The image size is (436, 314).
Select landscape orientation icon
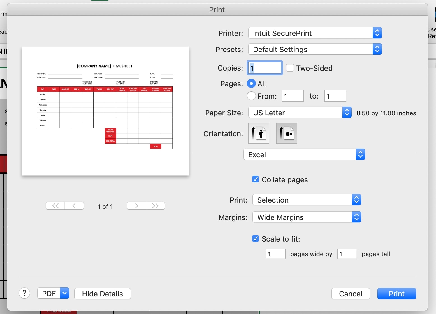286,133
